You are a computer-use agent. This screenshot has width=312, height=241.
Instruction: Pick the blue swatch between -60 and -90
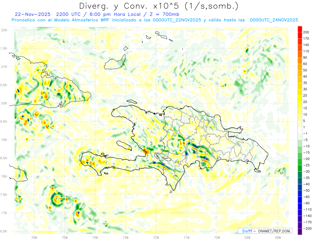pyautogui.click(x=300, y=200)
